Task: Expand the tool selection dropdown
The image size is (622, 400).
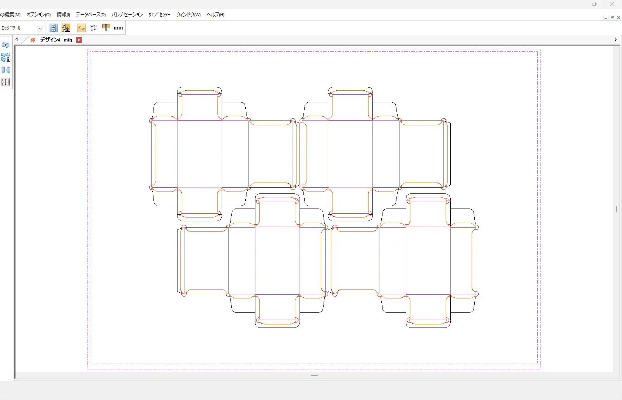Action: coord(40,28)
